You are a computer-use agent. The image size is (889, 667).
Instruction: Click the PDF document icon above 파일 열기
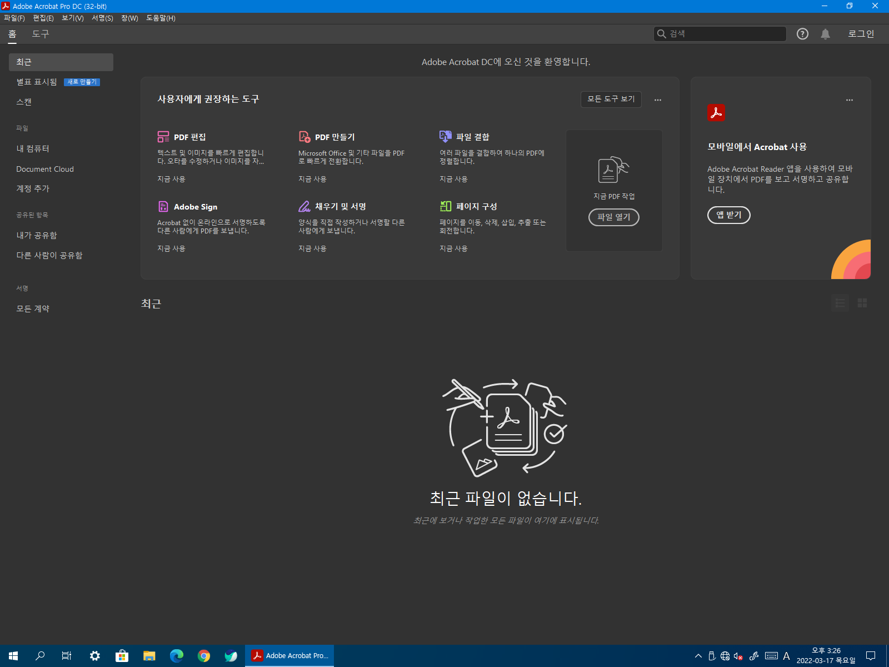pos(614,170)
